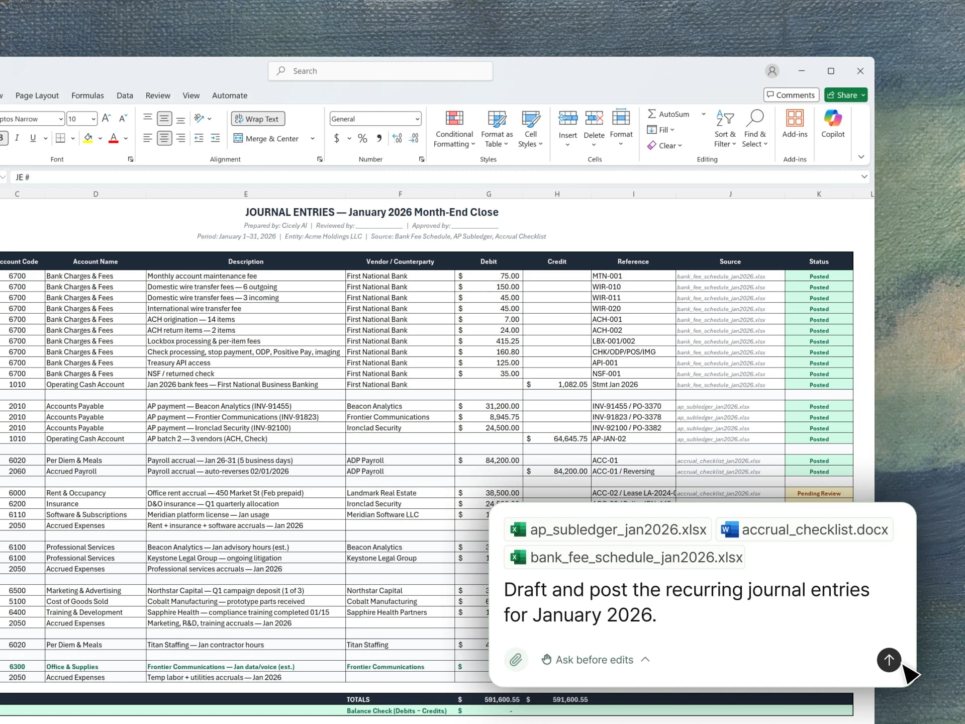Toggle italic formatting
Image resolution: width=965 pixels, height=724 pixels.
click(17, 138)
